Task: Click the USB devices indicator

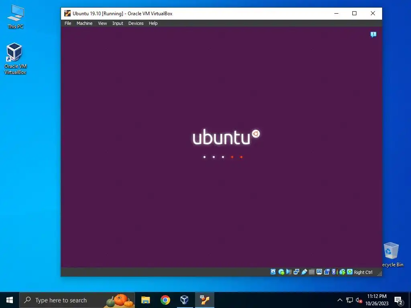Action: (304, 272)
